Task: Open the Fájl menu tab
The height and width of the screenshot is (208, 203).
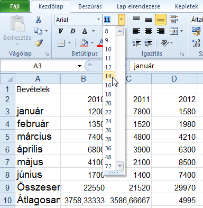Action: coord(15,6)
